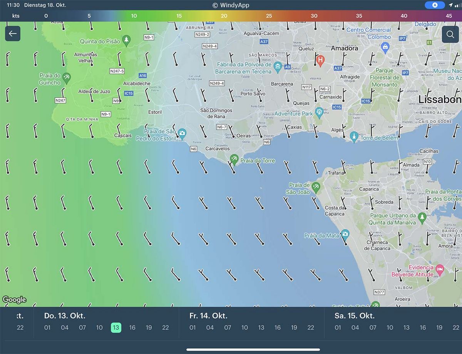Select Praia de São Pedro do Estoril camera marker
The image size is (462, 354).
coord(182,133)
